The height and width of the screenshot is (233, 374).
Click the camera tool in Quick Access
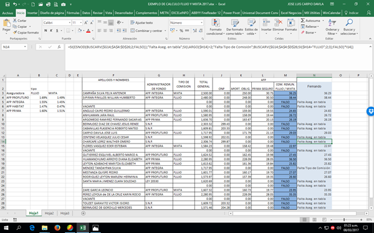click(63, 4)
